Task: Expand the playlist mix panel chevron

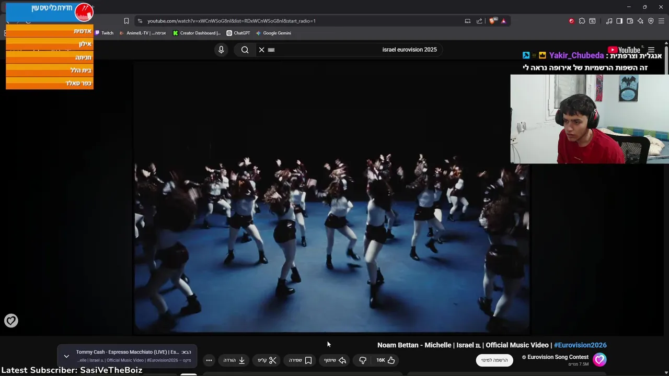Action: point(66,356)
